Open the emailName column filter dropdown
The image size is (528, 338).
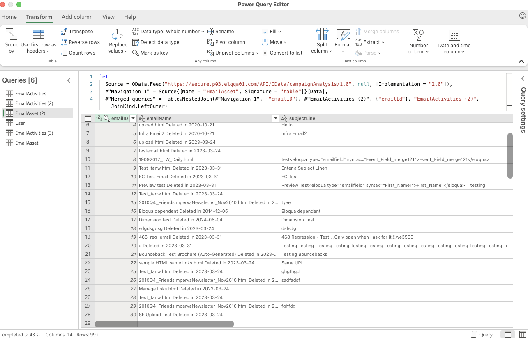pyautogui.click(x=276, y=118)
